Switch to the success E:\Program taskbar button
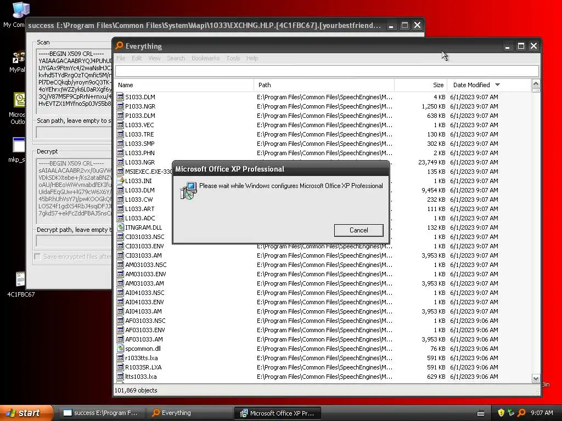 click(x=101, y=413)
